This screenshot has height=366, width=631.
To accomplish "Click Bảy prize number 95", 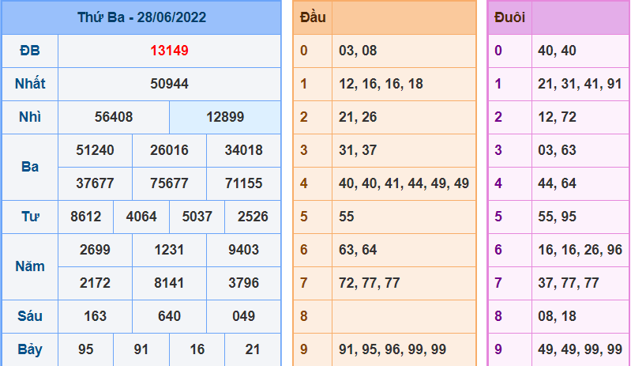I will click(x=86, y=349).
